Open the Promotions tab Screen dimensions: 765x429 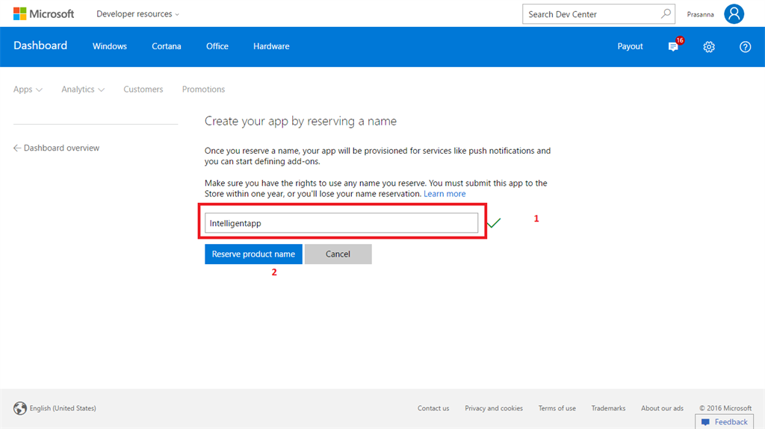(203, 90)
